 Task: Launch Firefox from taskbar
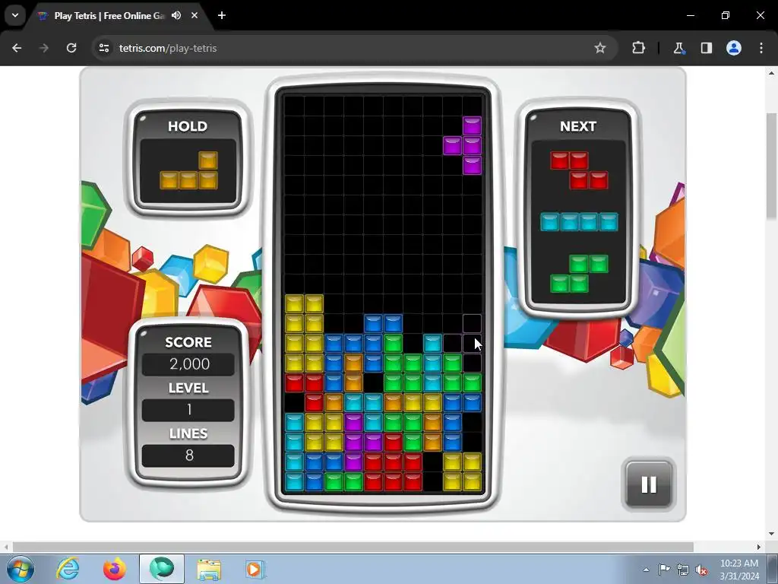pos(115,569)
